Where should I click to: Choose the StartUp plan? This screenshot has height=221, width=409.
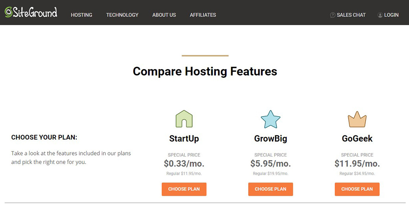(184, 189)
